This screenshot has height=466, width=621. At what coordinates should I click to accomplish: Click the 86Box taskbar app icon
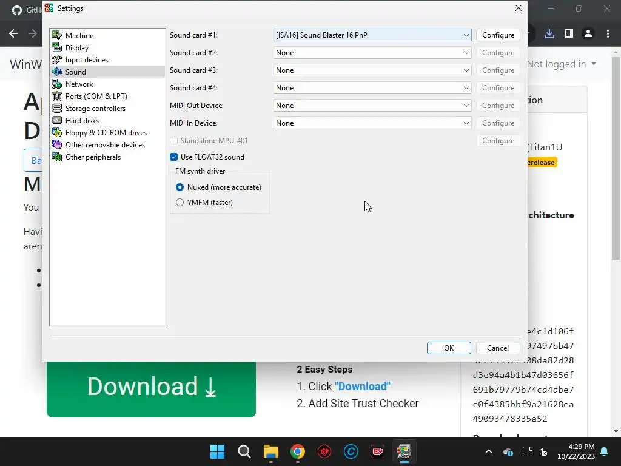click(404, 451)
